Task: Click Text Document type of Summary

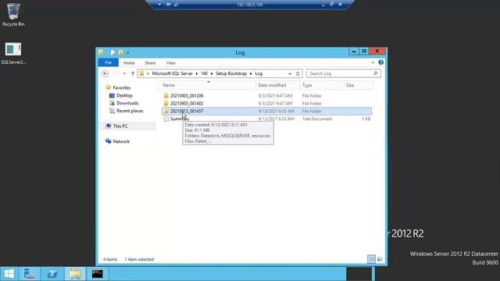Action: pos(317,119)
